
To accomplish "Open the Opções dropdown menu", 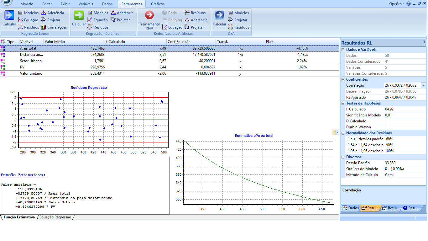I will tap(397, 4).
